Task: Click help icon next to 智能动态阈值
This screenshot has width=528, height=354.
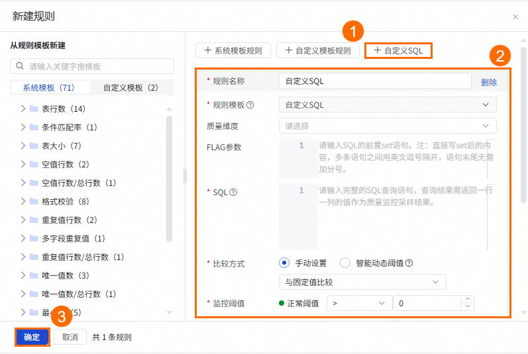Action: (x=409, y=263)
